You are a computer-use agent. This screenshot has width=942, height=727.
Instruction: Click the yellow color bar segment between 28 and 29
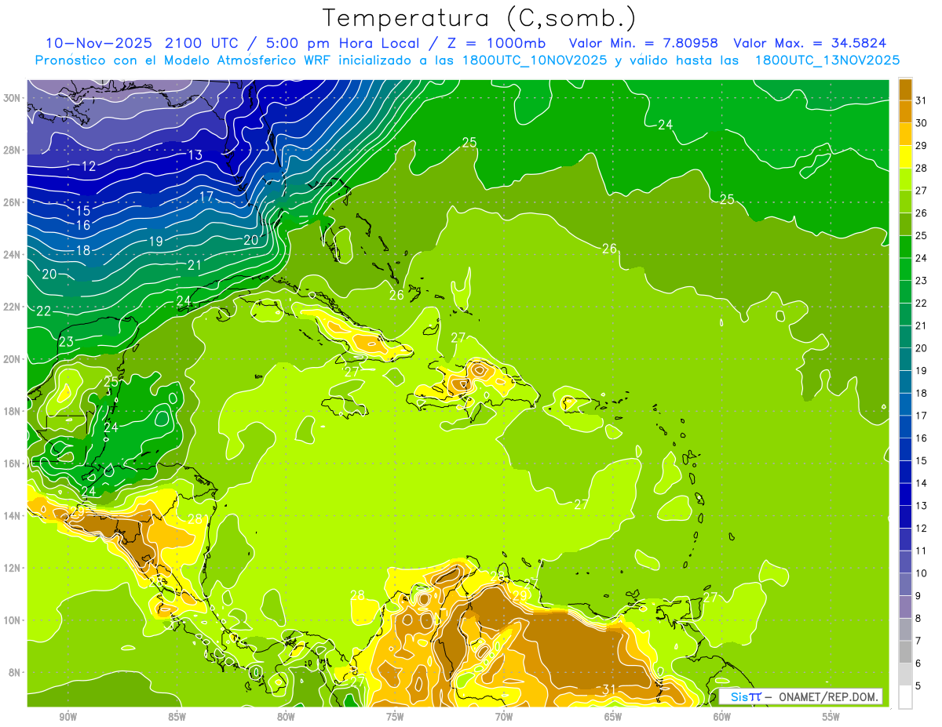coord(905,156)
